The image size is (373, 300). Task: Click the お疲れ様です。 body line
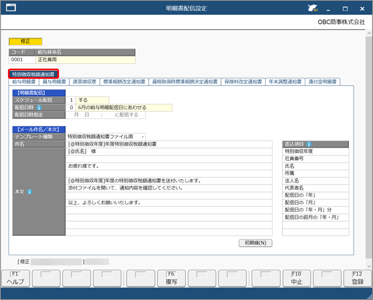click(169, 166)
